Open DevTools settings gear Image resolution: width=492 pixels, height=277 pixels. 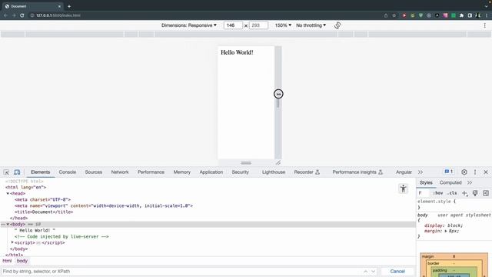[x=464, y=172]
